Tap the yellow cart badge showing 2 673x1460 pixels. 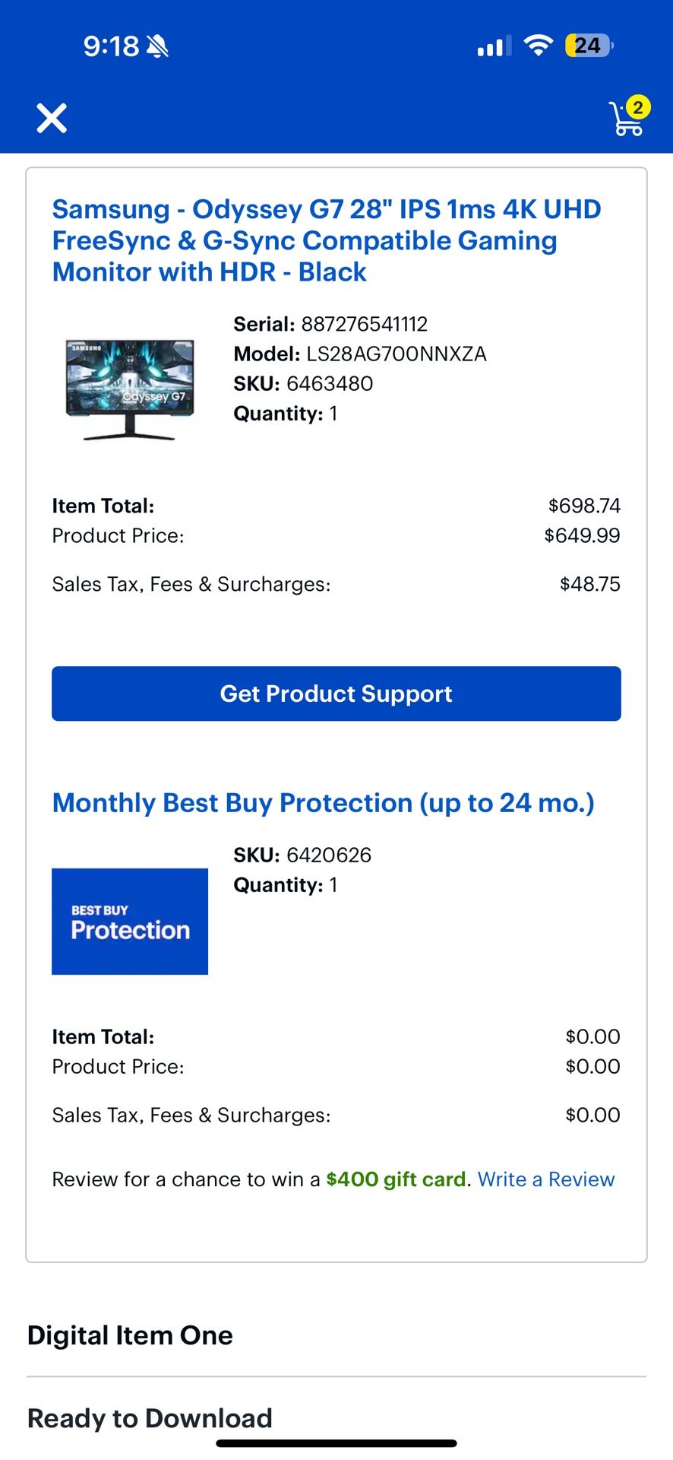pyautogui.click(x=638, y=107)
